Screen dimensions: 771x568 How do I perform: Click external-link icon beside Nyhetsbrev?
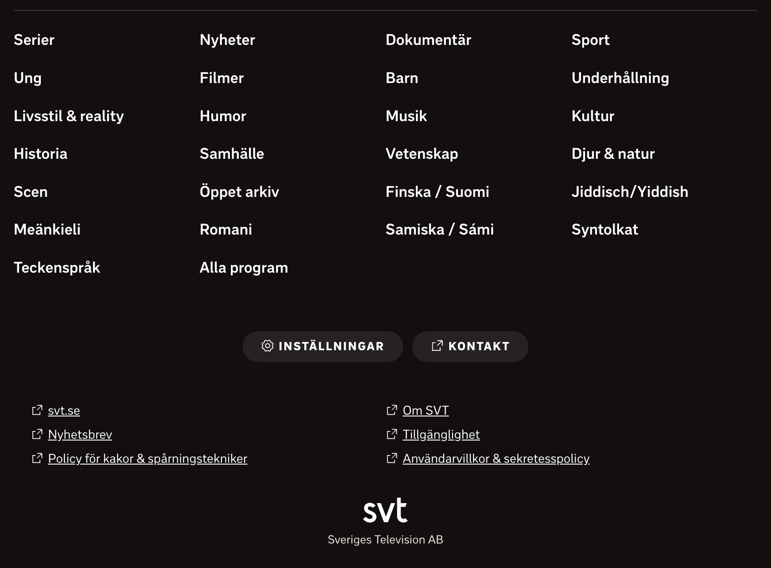coord(37,434)
